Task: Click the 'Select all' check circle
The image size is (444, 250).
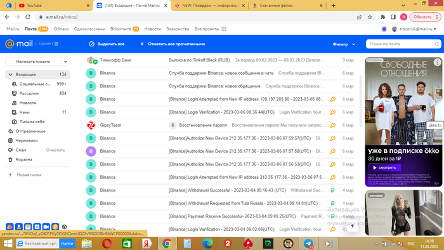Action: [x=91, y=44]
